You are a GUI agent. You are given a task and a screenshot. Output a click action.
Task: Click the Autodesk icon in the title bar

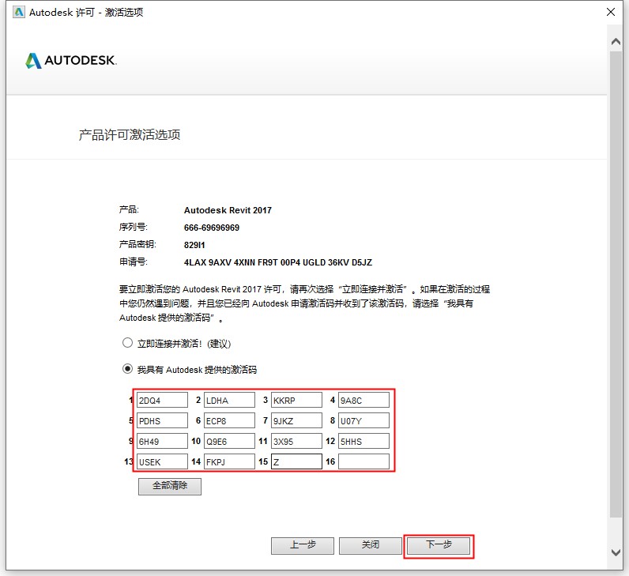coord(18,13)
